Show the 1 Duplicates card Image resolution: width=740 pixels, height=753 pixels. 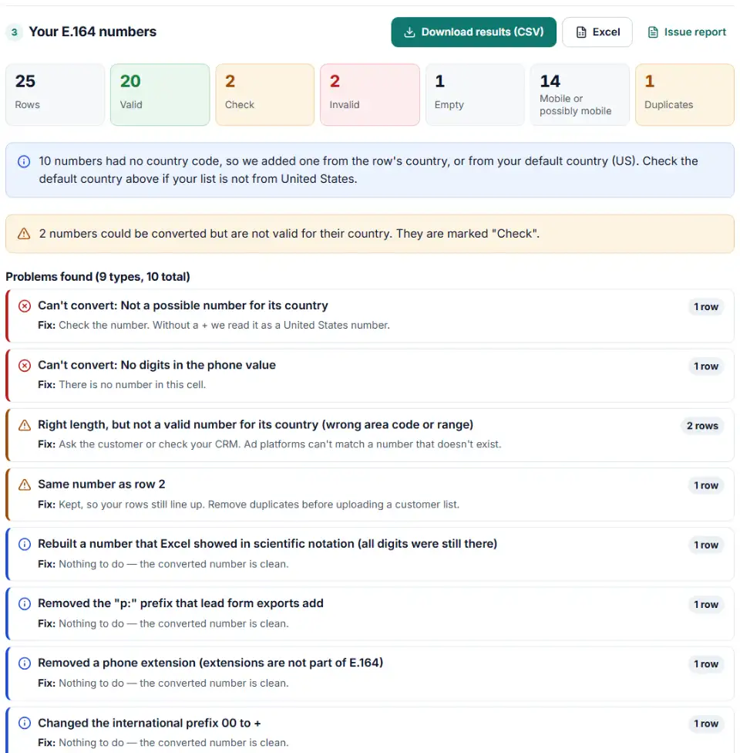(684, 95)
